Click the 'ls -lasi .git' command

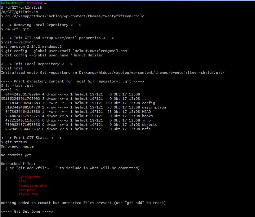17,86
